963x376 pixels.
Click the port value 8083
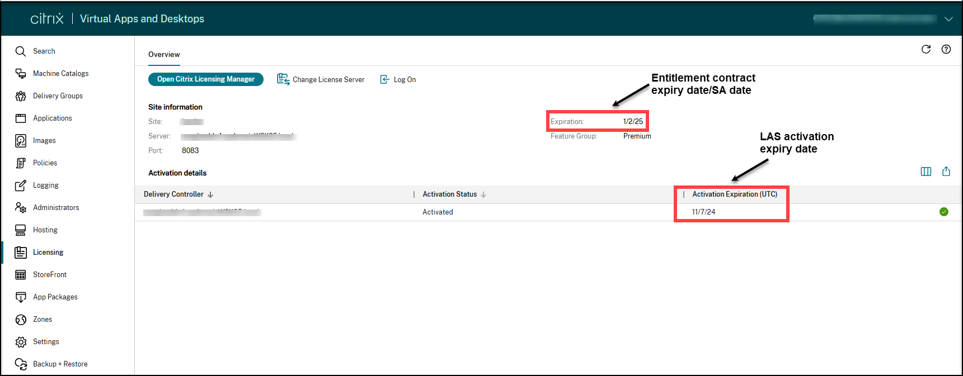click(190, 151)
